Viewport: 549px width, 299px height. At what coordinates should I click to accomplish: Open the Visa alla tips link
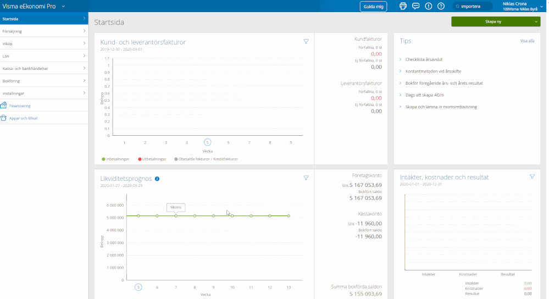[527, 41]
